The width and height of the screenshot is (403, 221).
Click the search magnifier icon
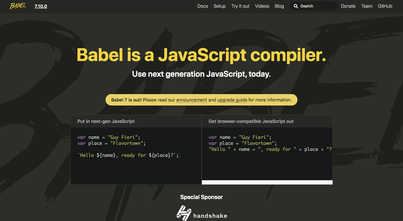click(x=296, y=6)
